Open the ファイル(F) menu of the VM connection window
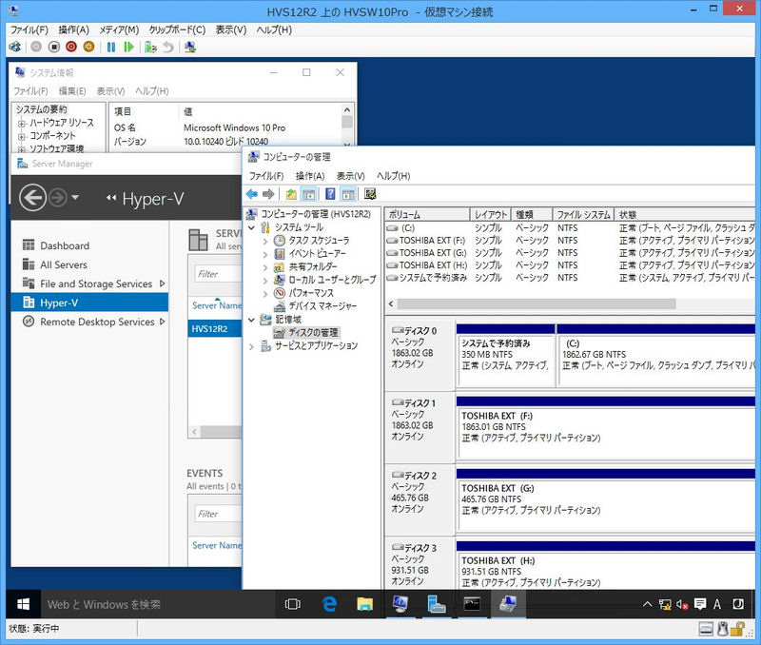The image size is (761, 645). tap(29, 30)
